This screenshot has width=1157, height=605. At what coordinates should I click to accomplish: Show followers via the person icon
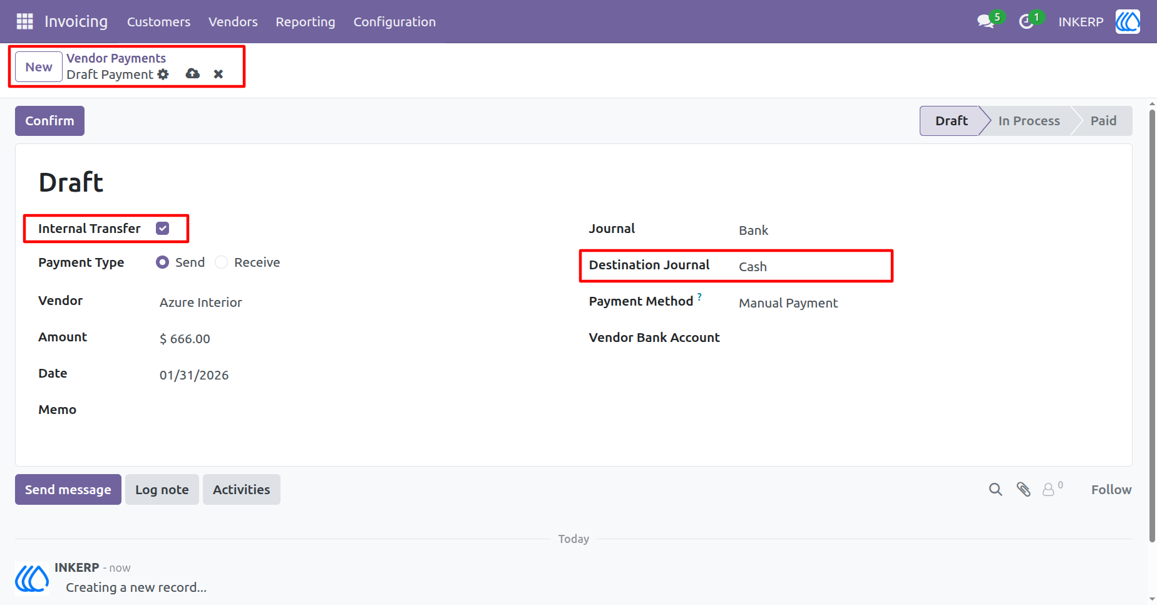(x=1049, y=489)
